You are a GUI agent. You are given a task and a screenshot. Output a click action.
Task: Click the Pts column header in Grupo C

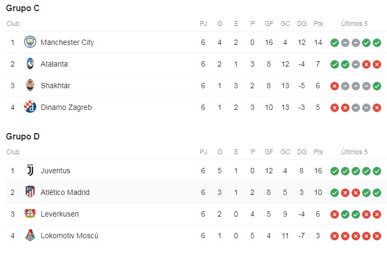(x=318, y=23)
